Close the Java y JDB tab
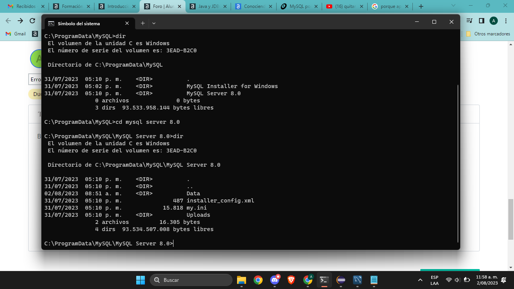The height and width of the screenshot is (289, 514). 225,6
